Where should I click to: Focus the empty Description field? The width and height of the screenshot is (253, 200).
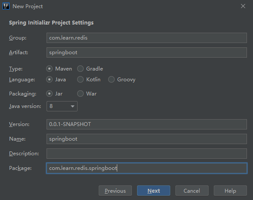147,154
